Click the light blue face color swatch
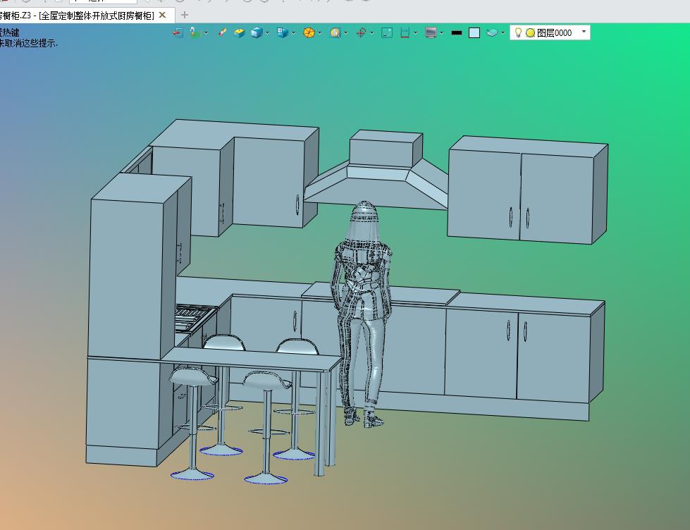Image resolution: width=690 pixels, height=530 pixels. point(474,33)
